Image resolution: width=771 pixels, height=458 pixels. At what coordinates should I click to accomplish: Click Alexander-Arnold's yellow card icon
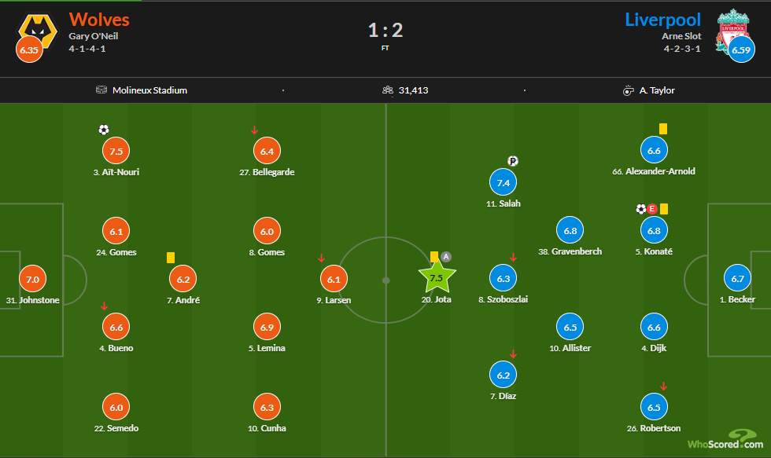(662, 129)
